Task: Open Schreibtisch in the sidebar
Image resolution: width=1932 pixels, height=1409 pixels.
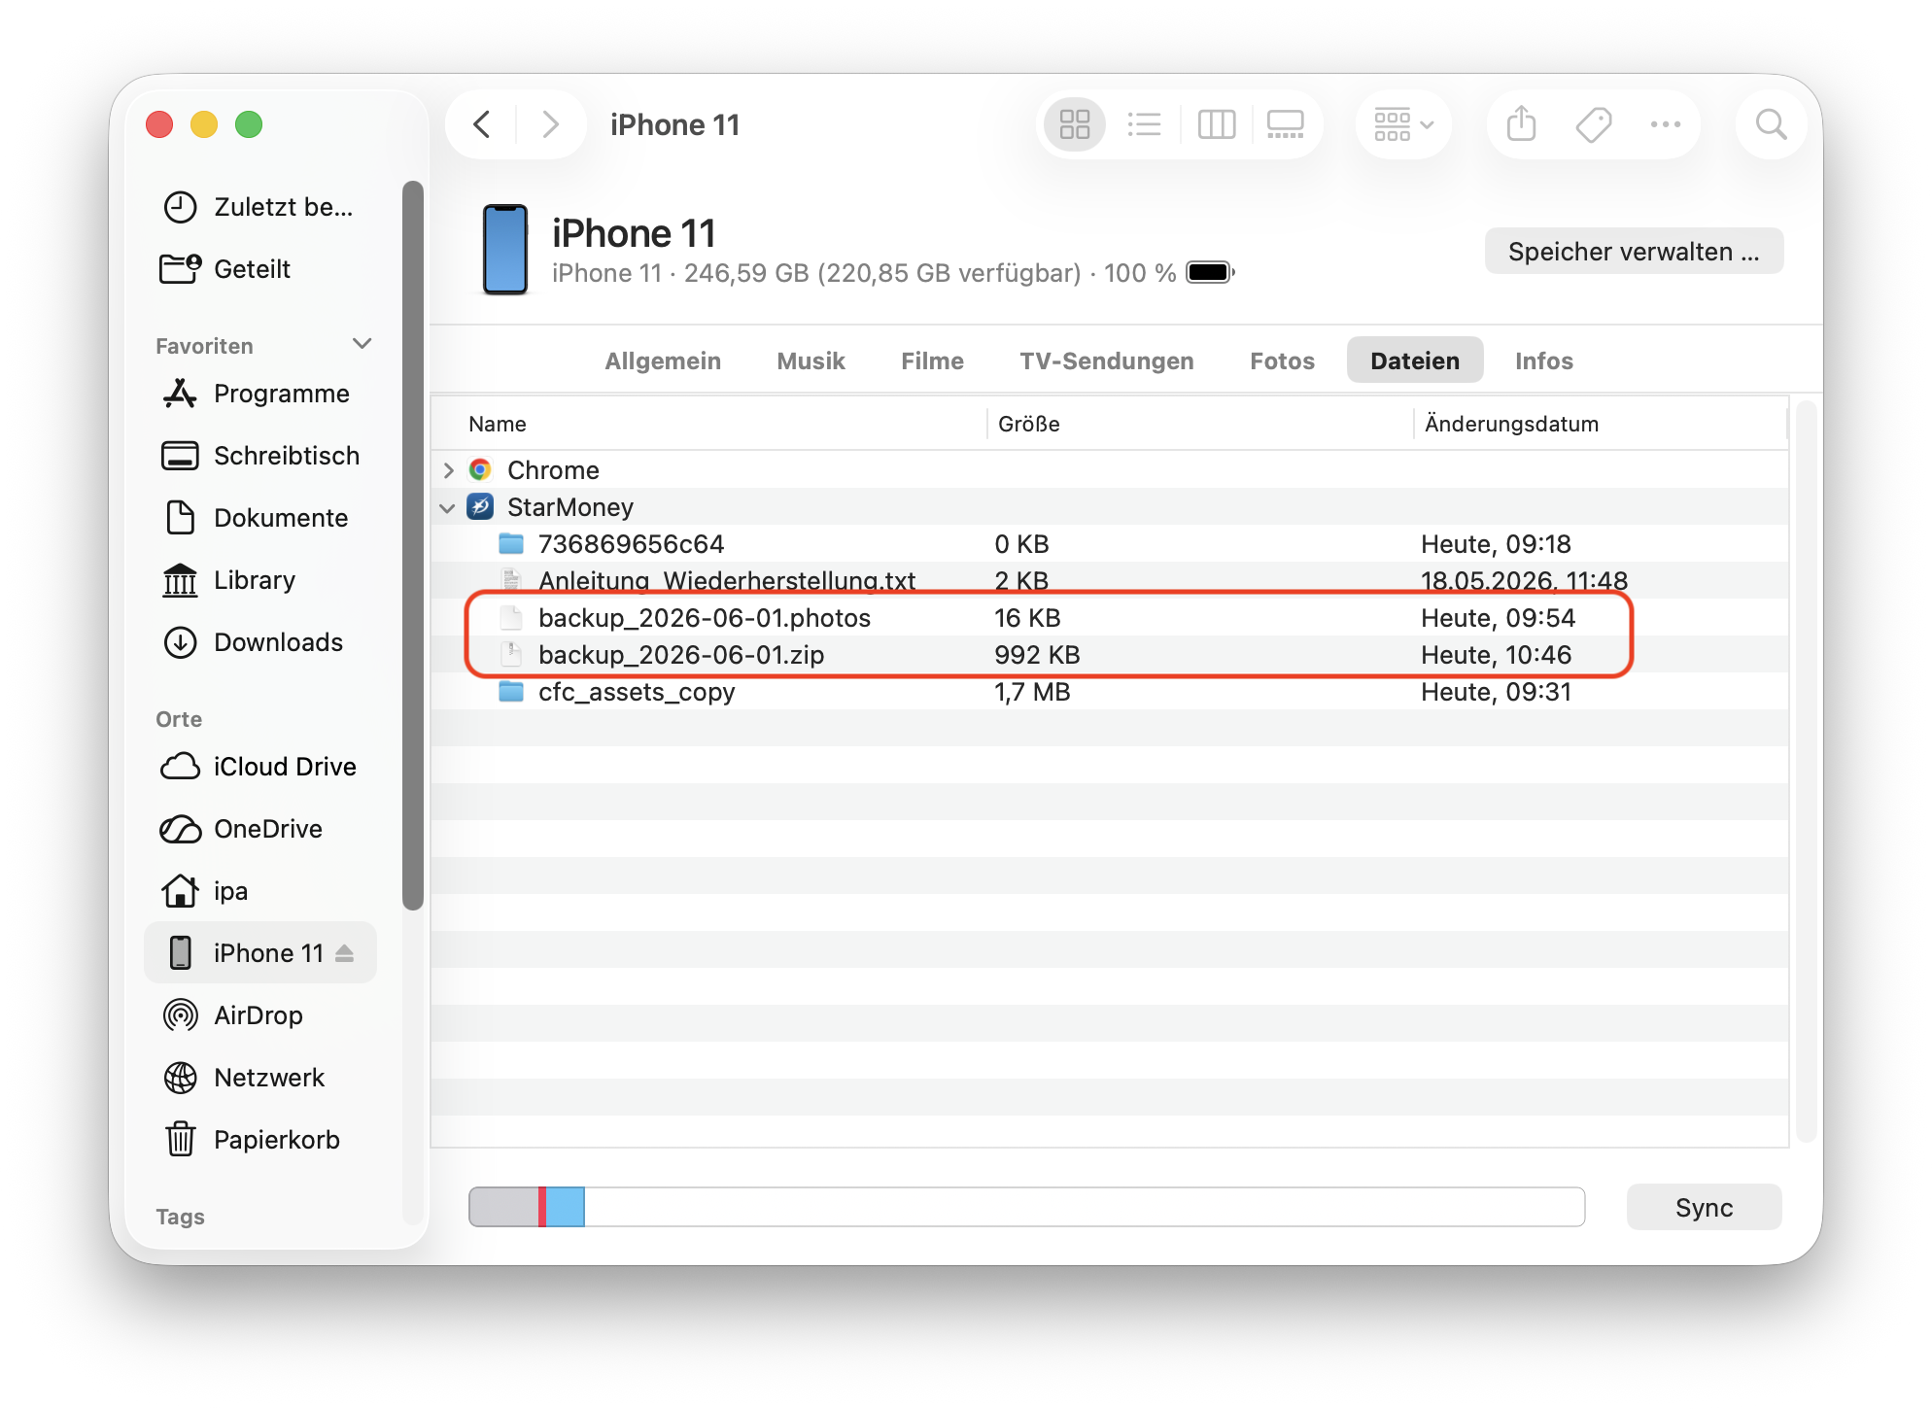Action: (260, 456)
